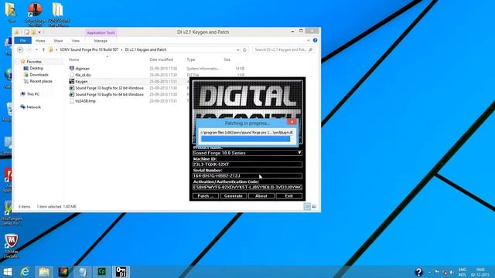Image resolution: width=495 pixels, height=278 pixels.
Task: Go forward using Explorer forward arrow
Action: tap(29, 49)
